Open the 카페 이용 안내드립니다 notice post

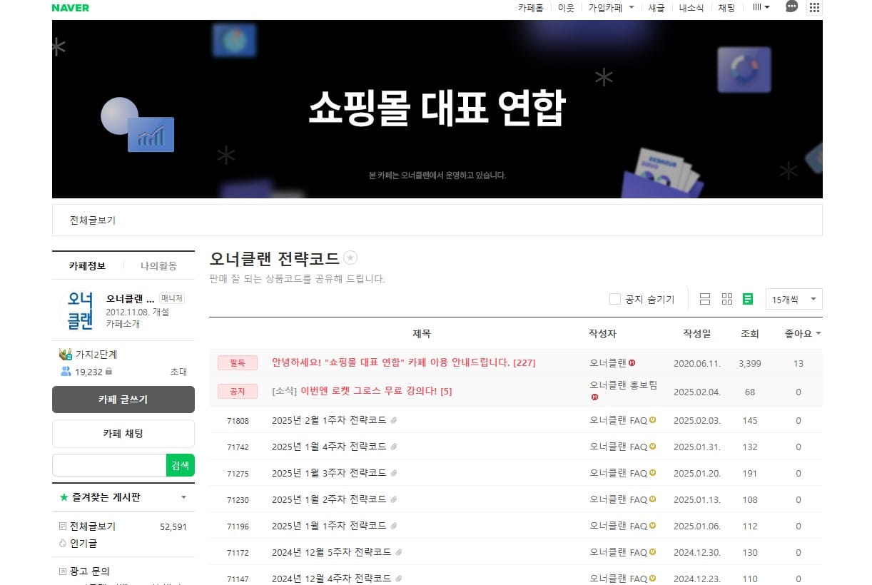click(x=403, y=363)
